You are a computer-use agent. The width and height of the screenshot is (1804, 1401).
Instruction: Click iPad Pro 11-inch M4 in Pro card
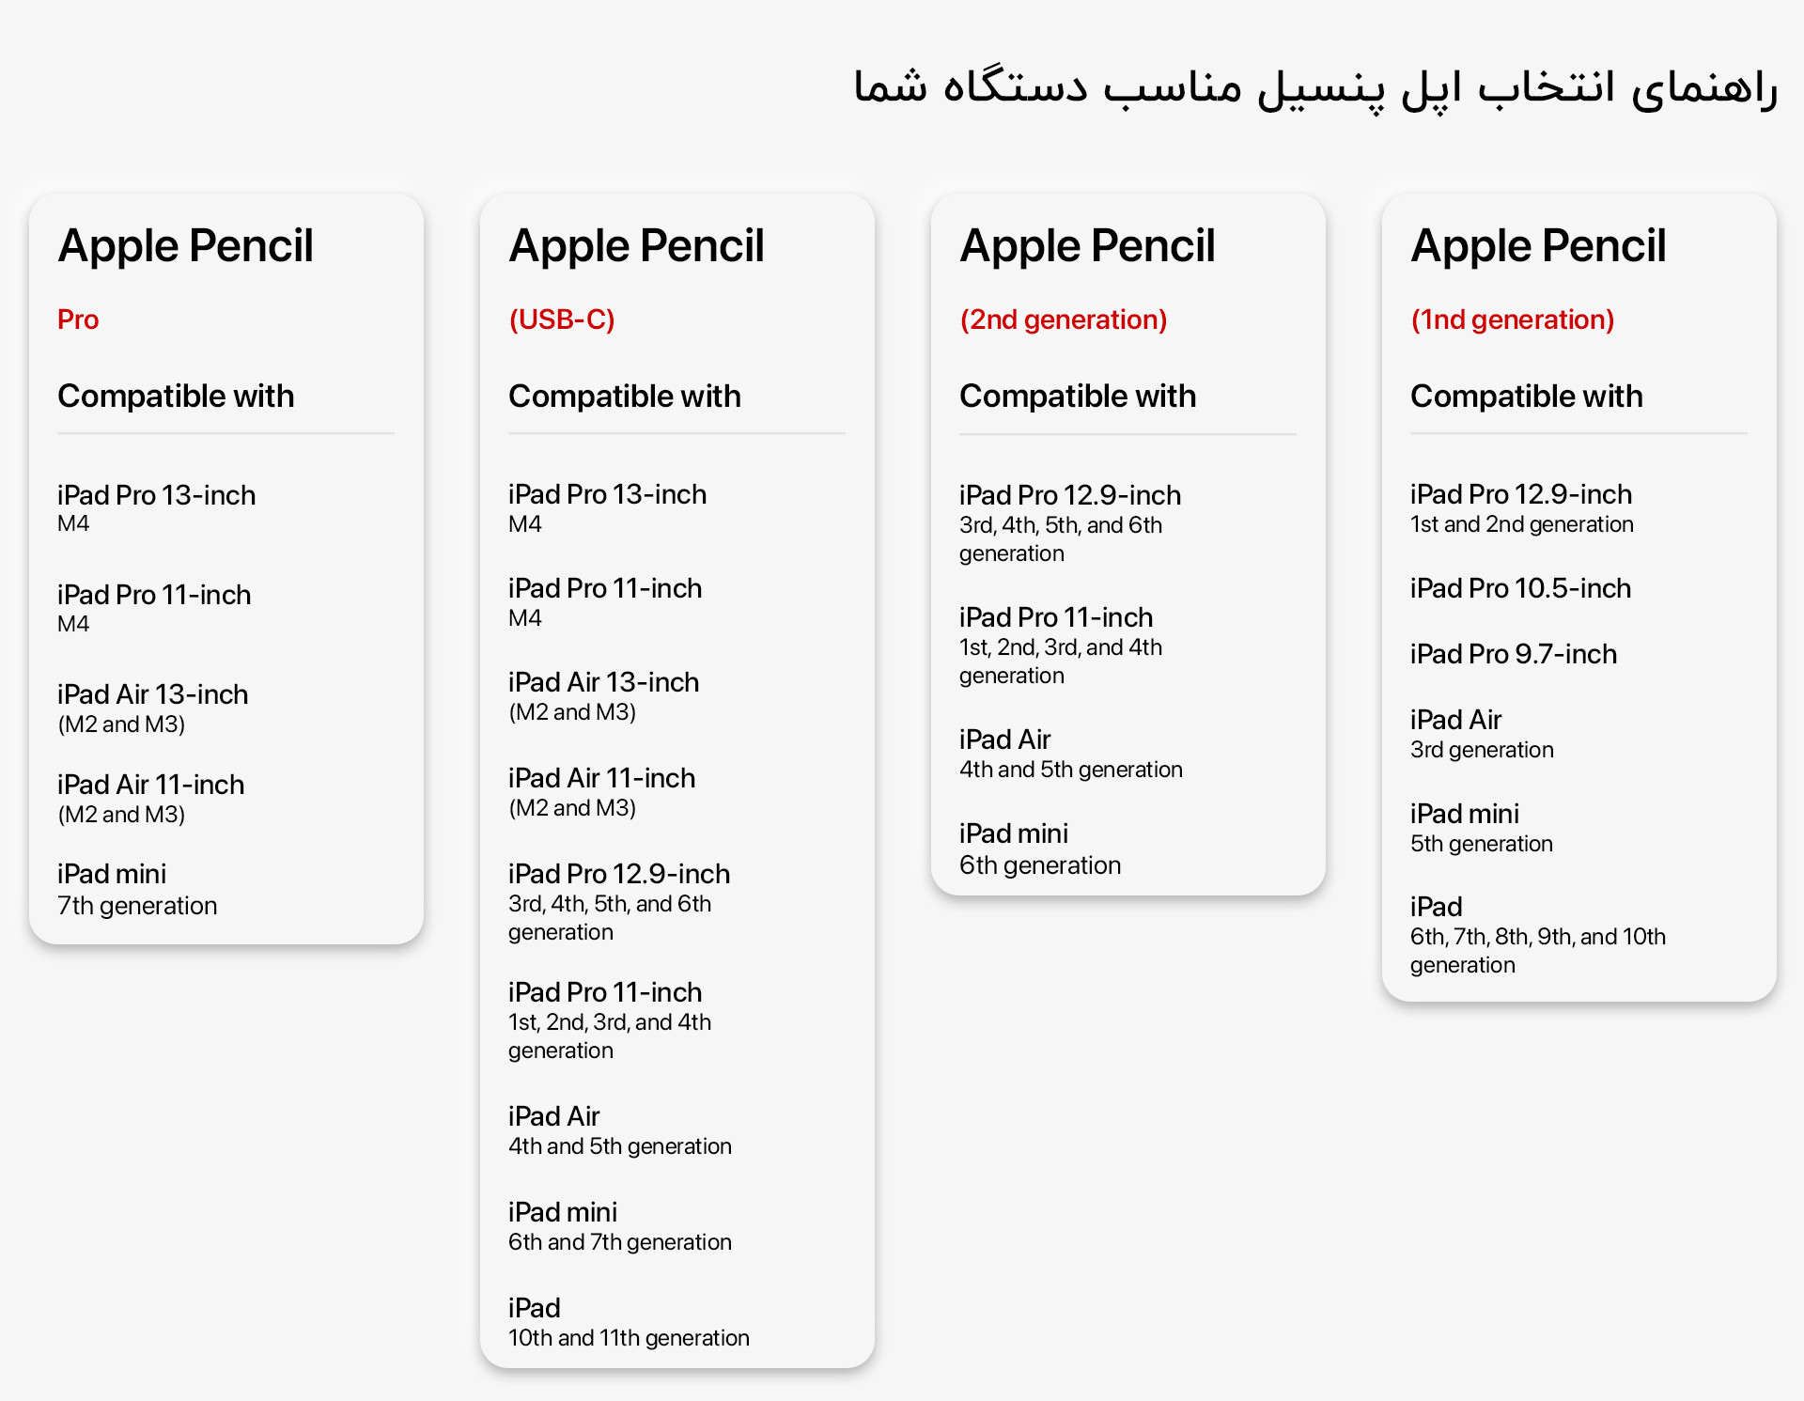pyautogui.click(x=153, y=608)
